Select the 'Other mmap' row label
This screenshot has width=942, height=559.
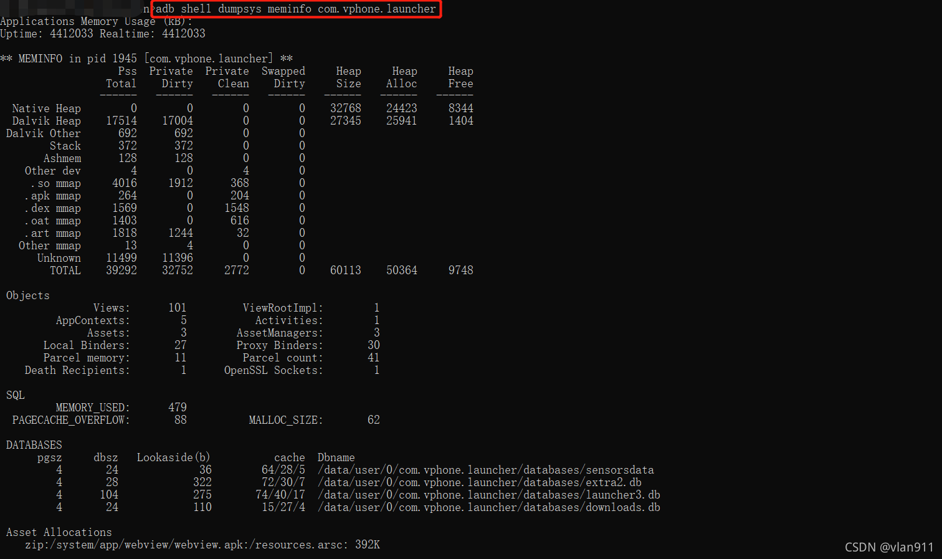click(50, 246)
